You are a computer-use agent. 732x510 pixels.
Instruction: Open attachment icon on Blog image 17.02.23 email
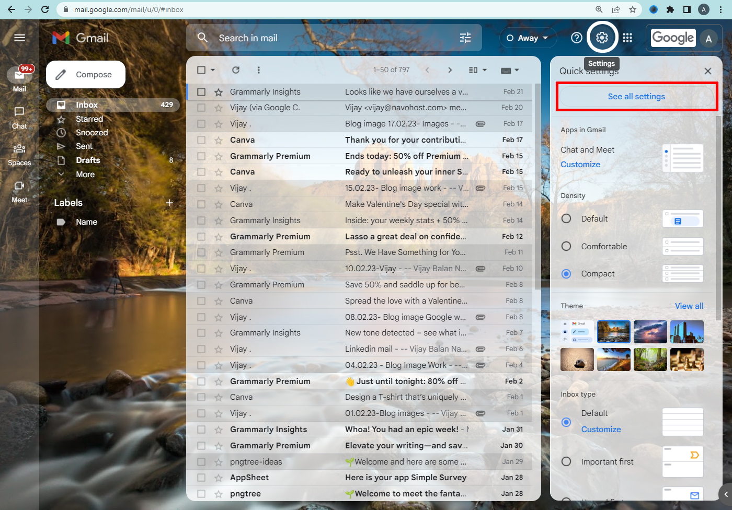point(480,124)
